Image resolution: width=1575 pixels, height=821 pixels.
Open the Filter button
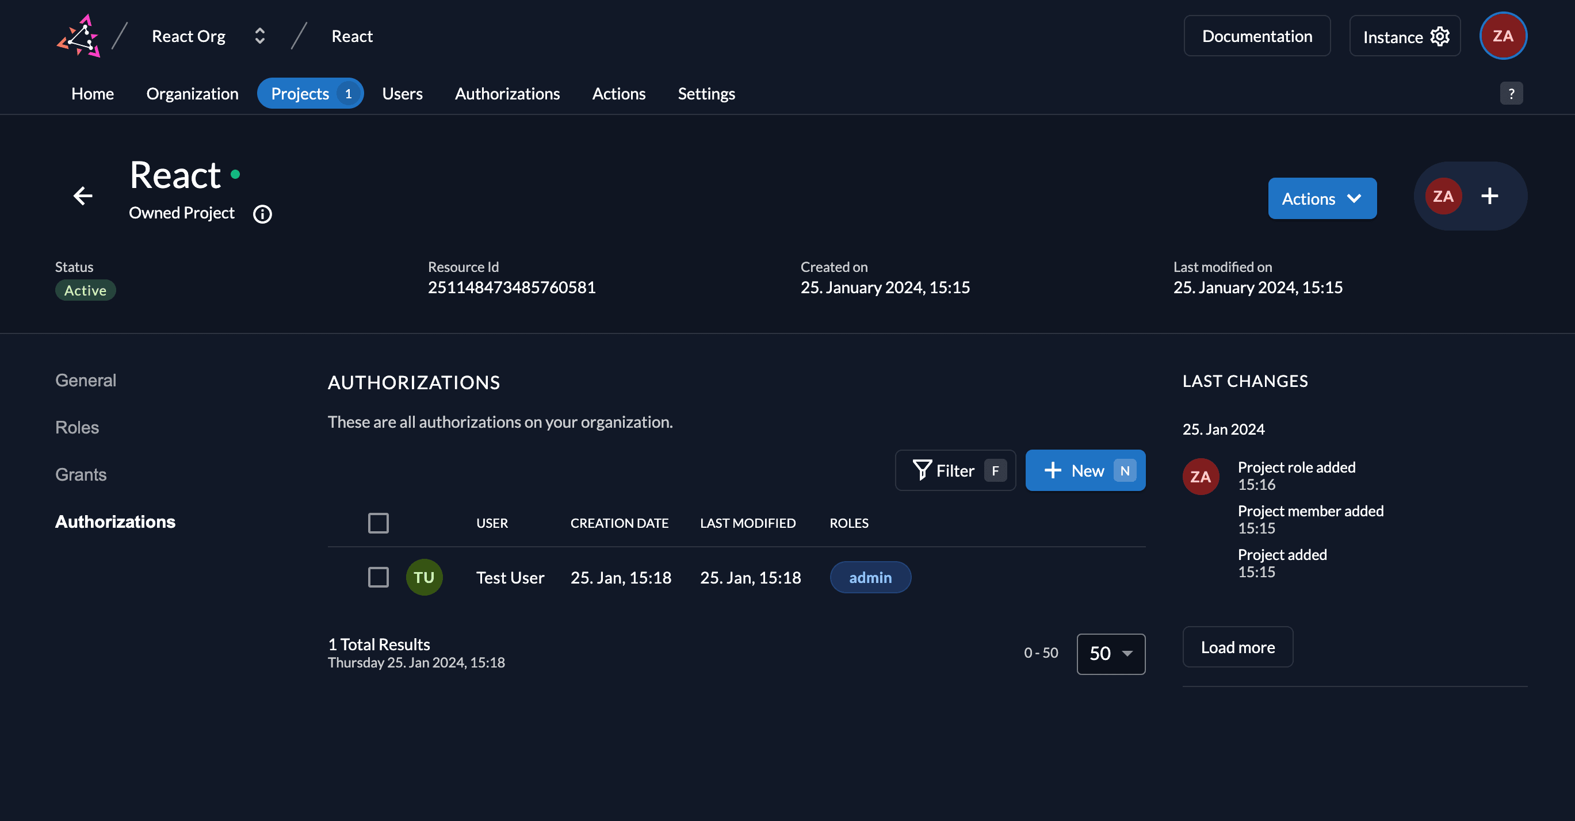(x=955, y=470)
